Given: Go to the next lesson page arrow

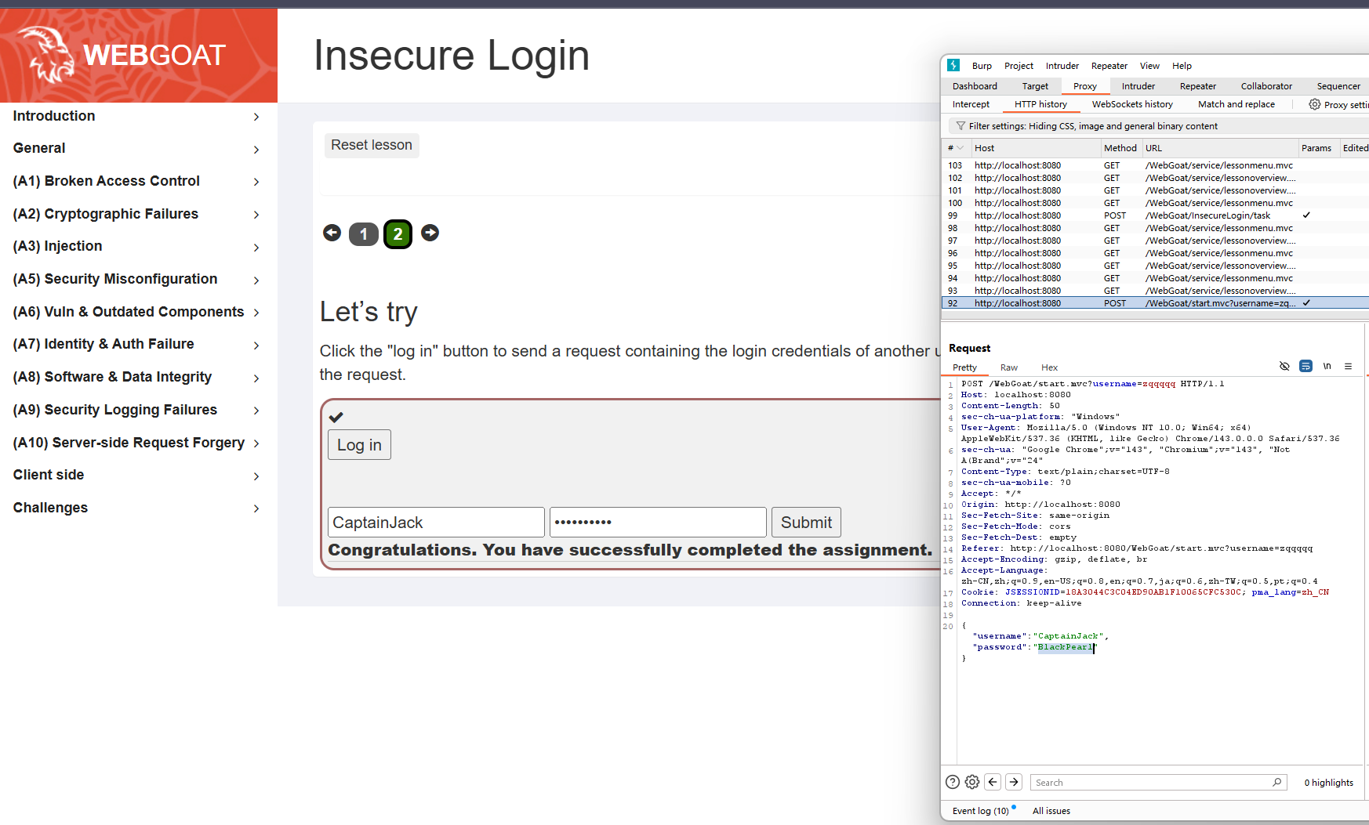Looking at the screenshot, I should [x=430, y=233].
